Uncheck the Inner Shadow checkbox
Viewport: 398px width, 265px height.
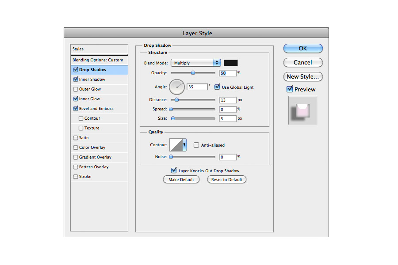coord(76,79)
